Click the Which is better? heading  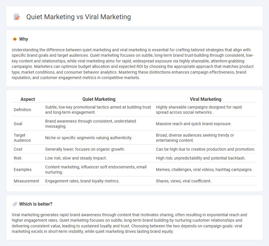coord(36,204)
